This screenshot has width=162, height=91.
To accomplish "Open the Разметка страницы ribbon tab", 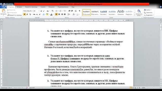I will point(31,7).
